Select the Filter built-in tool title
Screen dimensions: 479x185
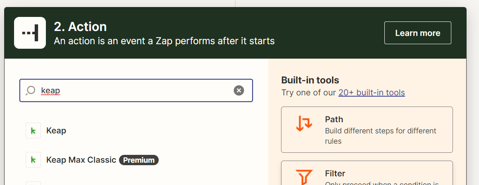[x=335, y=173]
